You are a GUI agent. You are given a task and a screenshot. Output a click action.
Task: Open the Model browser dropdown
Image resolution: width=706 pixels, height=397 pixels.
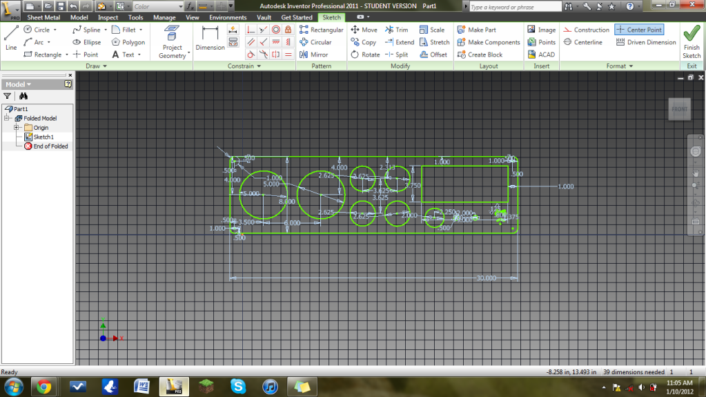tap(19, 84)
